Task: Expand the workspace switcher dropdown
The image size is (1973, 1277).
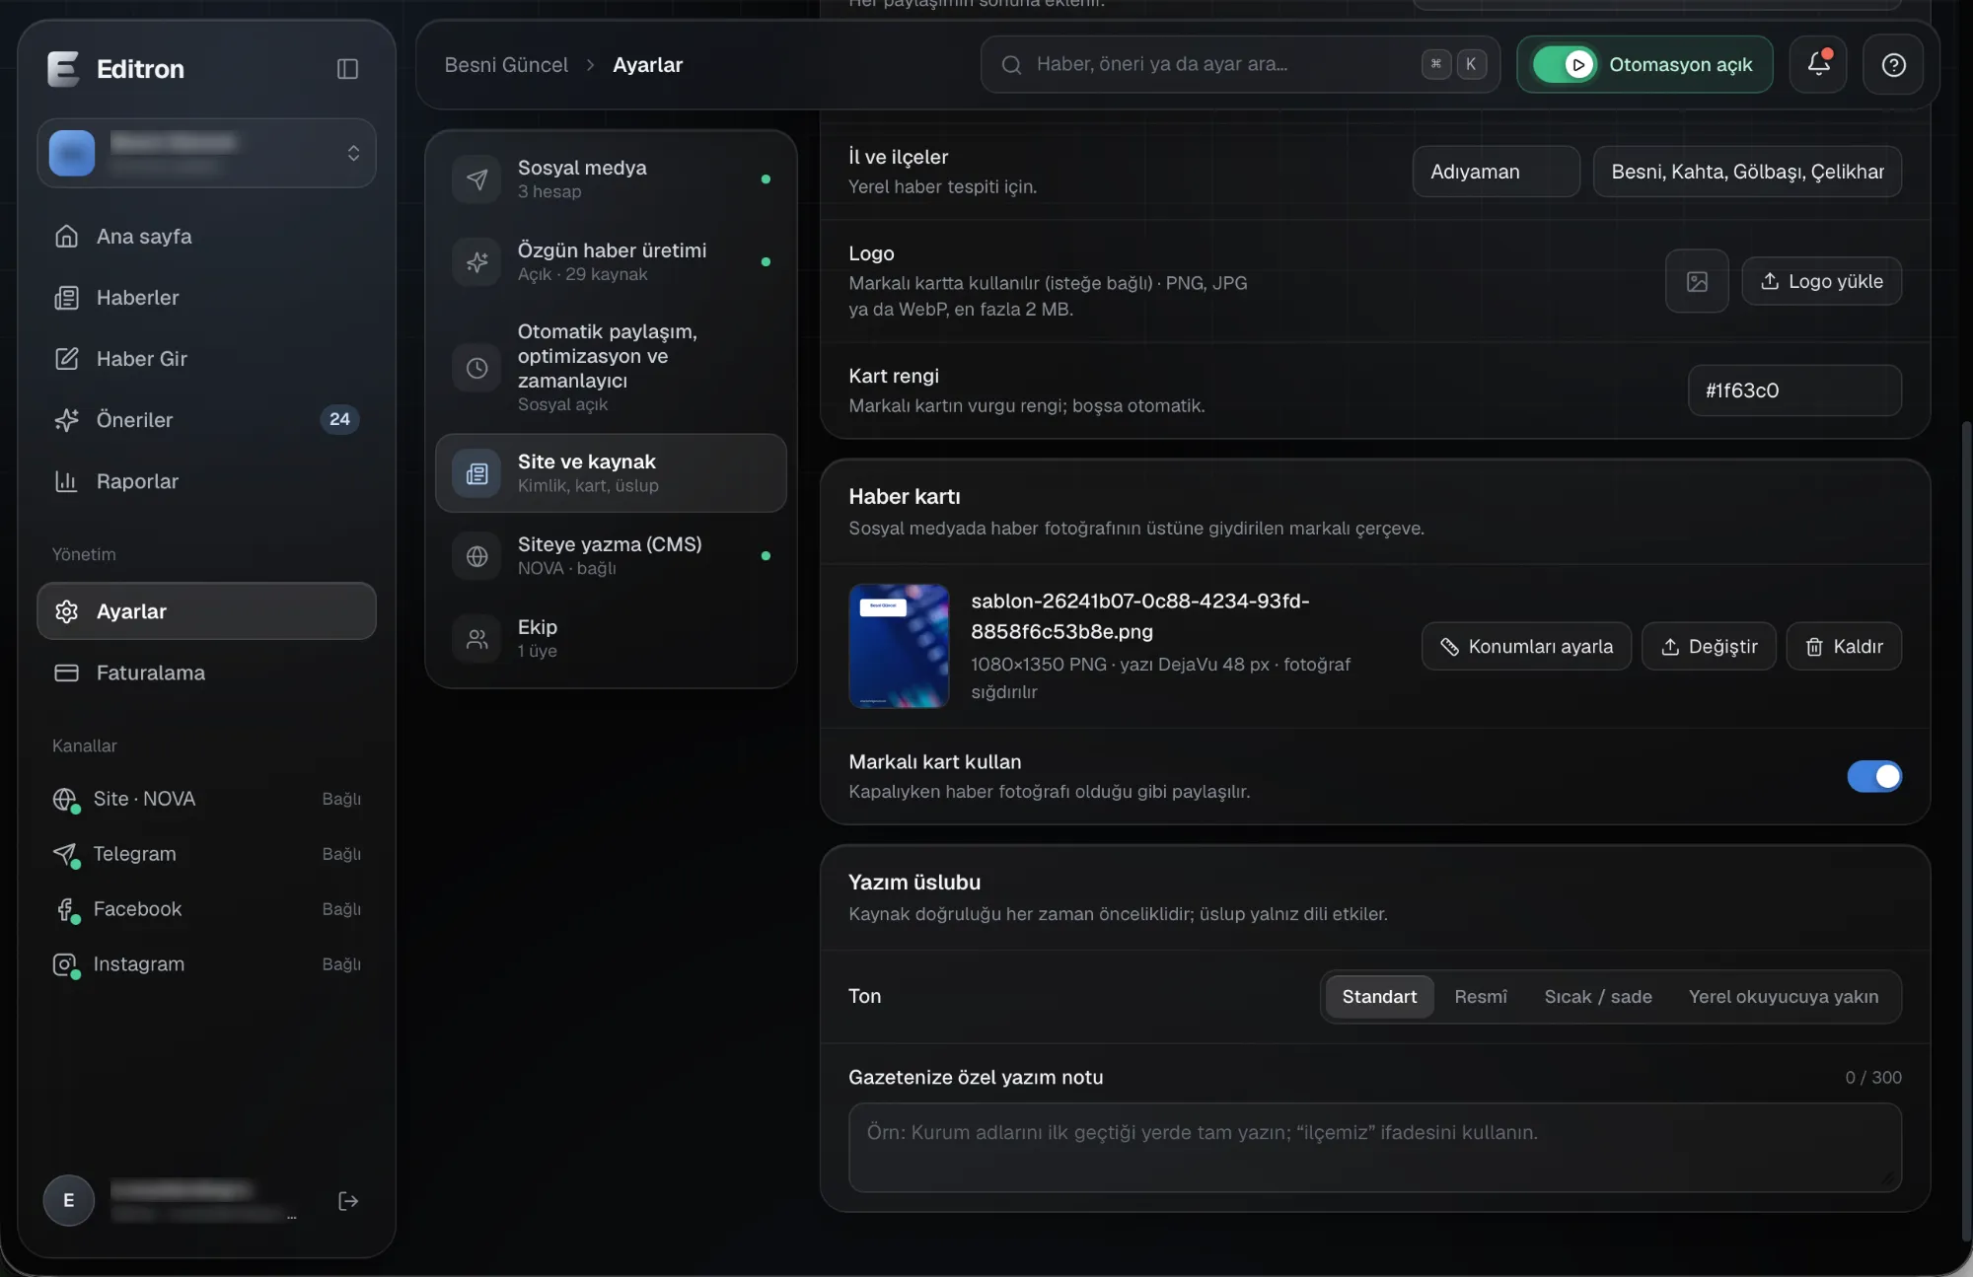Action: point(206,153)
